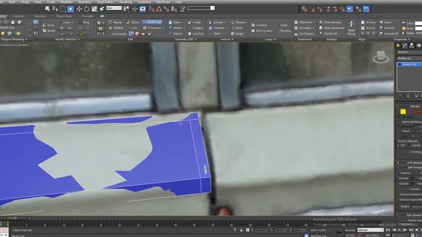422x237 pixels.
Task: Toggle Ignore Backfacing checkbox
Action: point(400,122)
